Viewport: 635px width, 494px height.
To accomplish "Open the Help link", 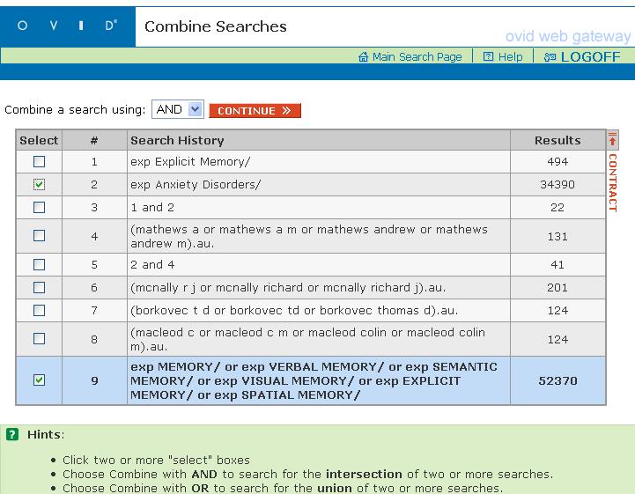I will pyautogui.click(x=510, y=56).
